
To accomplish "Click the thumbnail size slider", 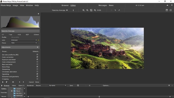I will click(x=95, y=85).
